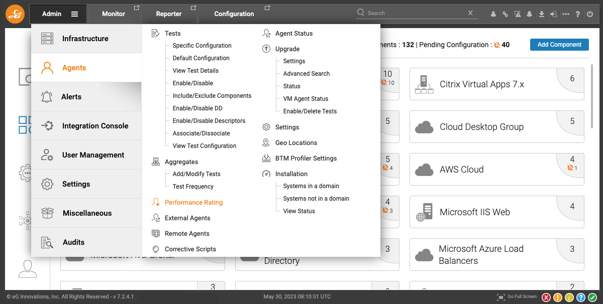
Task: Click the Geo Locations pin icon
Action: 266,142
